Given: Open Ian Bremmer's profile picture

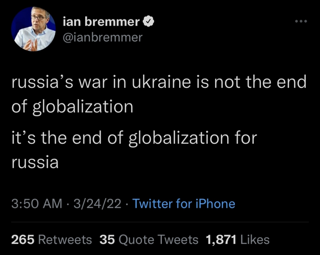Looking at the screenshot, I should [33, 29].
